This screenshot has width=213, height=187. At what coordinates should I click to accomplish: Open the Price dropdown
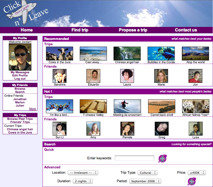[x=197, y=173]
